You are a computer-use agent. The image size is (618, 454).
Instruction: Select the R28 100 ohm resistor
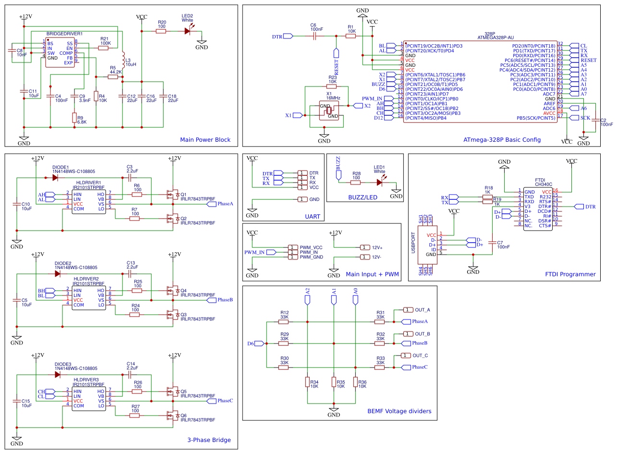click(355, 183)
